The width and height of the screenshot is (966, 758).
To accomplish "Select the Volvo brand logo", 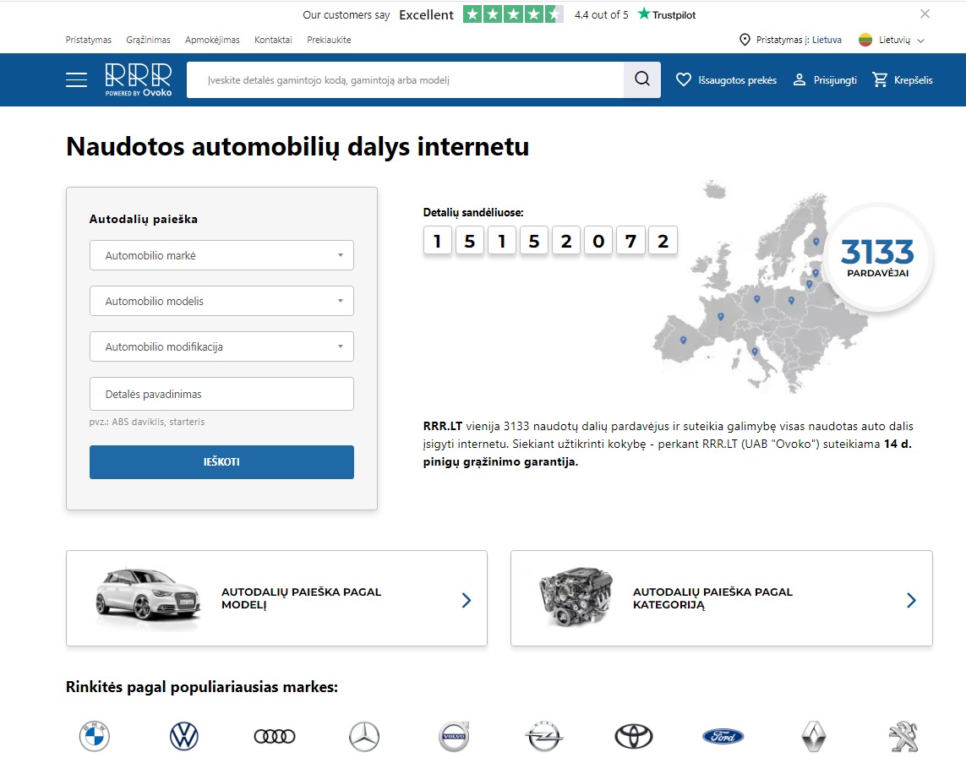I will [454, 736].
